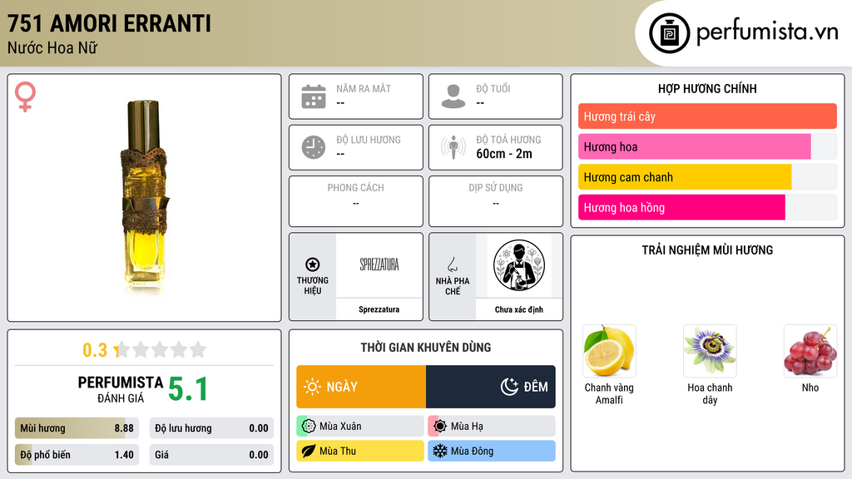
Task: Click the Hương cam chanh accord bar
Action: coord(707,177)
